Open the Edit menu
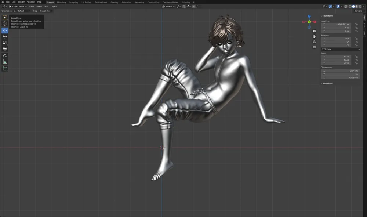The width and height of the screenshot is (367, 217). point(14,2)
